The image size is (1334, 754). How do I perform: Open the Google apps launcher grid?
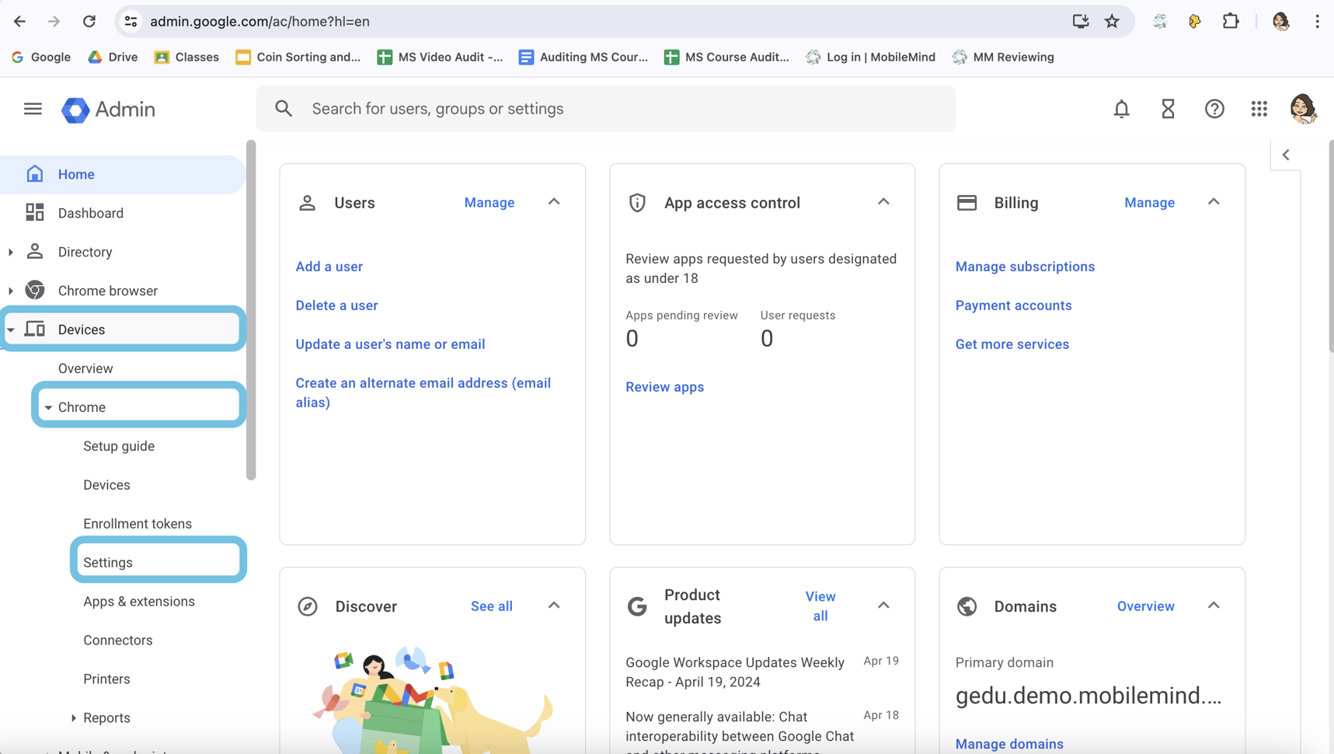[x=1259, y=109]
